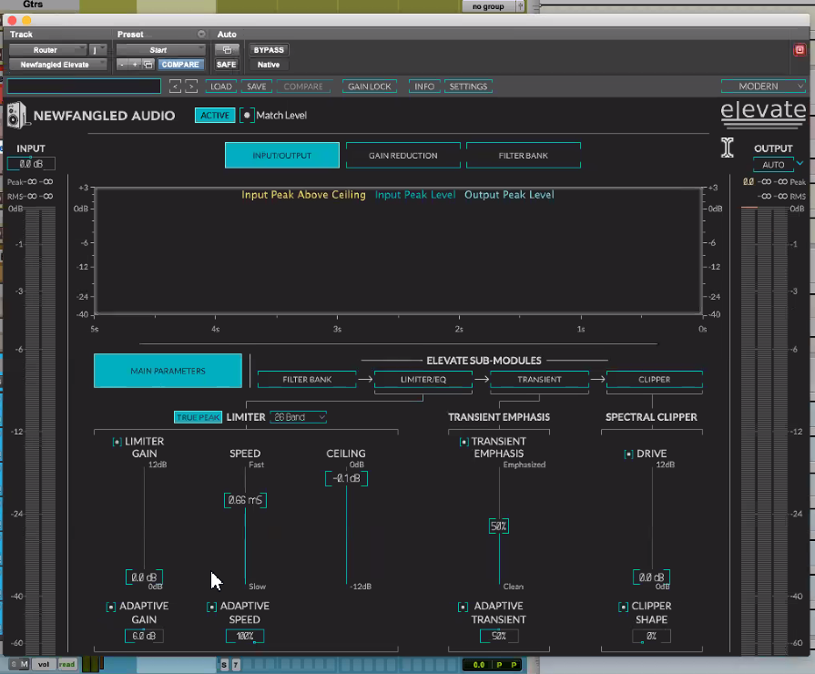Open the CLIPPER sub-module
This screenshot has width=815, height=674.
click(655, 379)
